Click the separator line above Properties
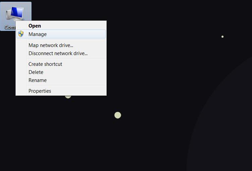The width and height of the screenshot is (252, 171). click(x=66, y=86)
